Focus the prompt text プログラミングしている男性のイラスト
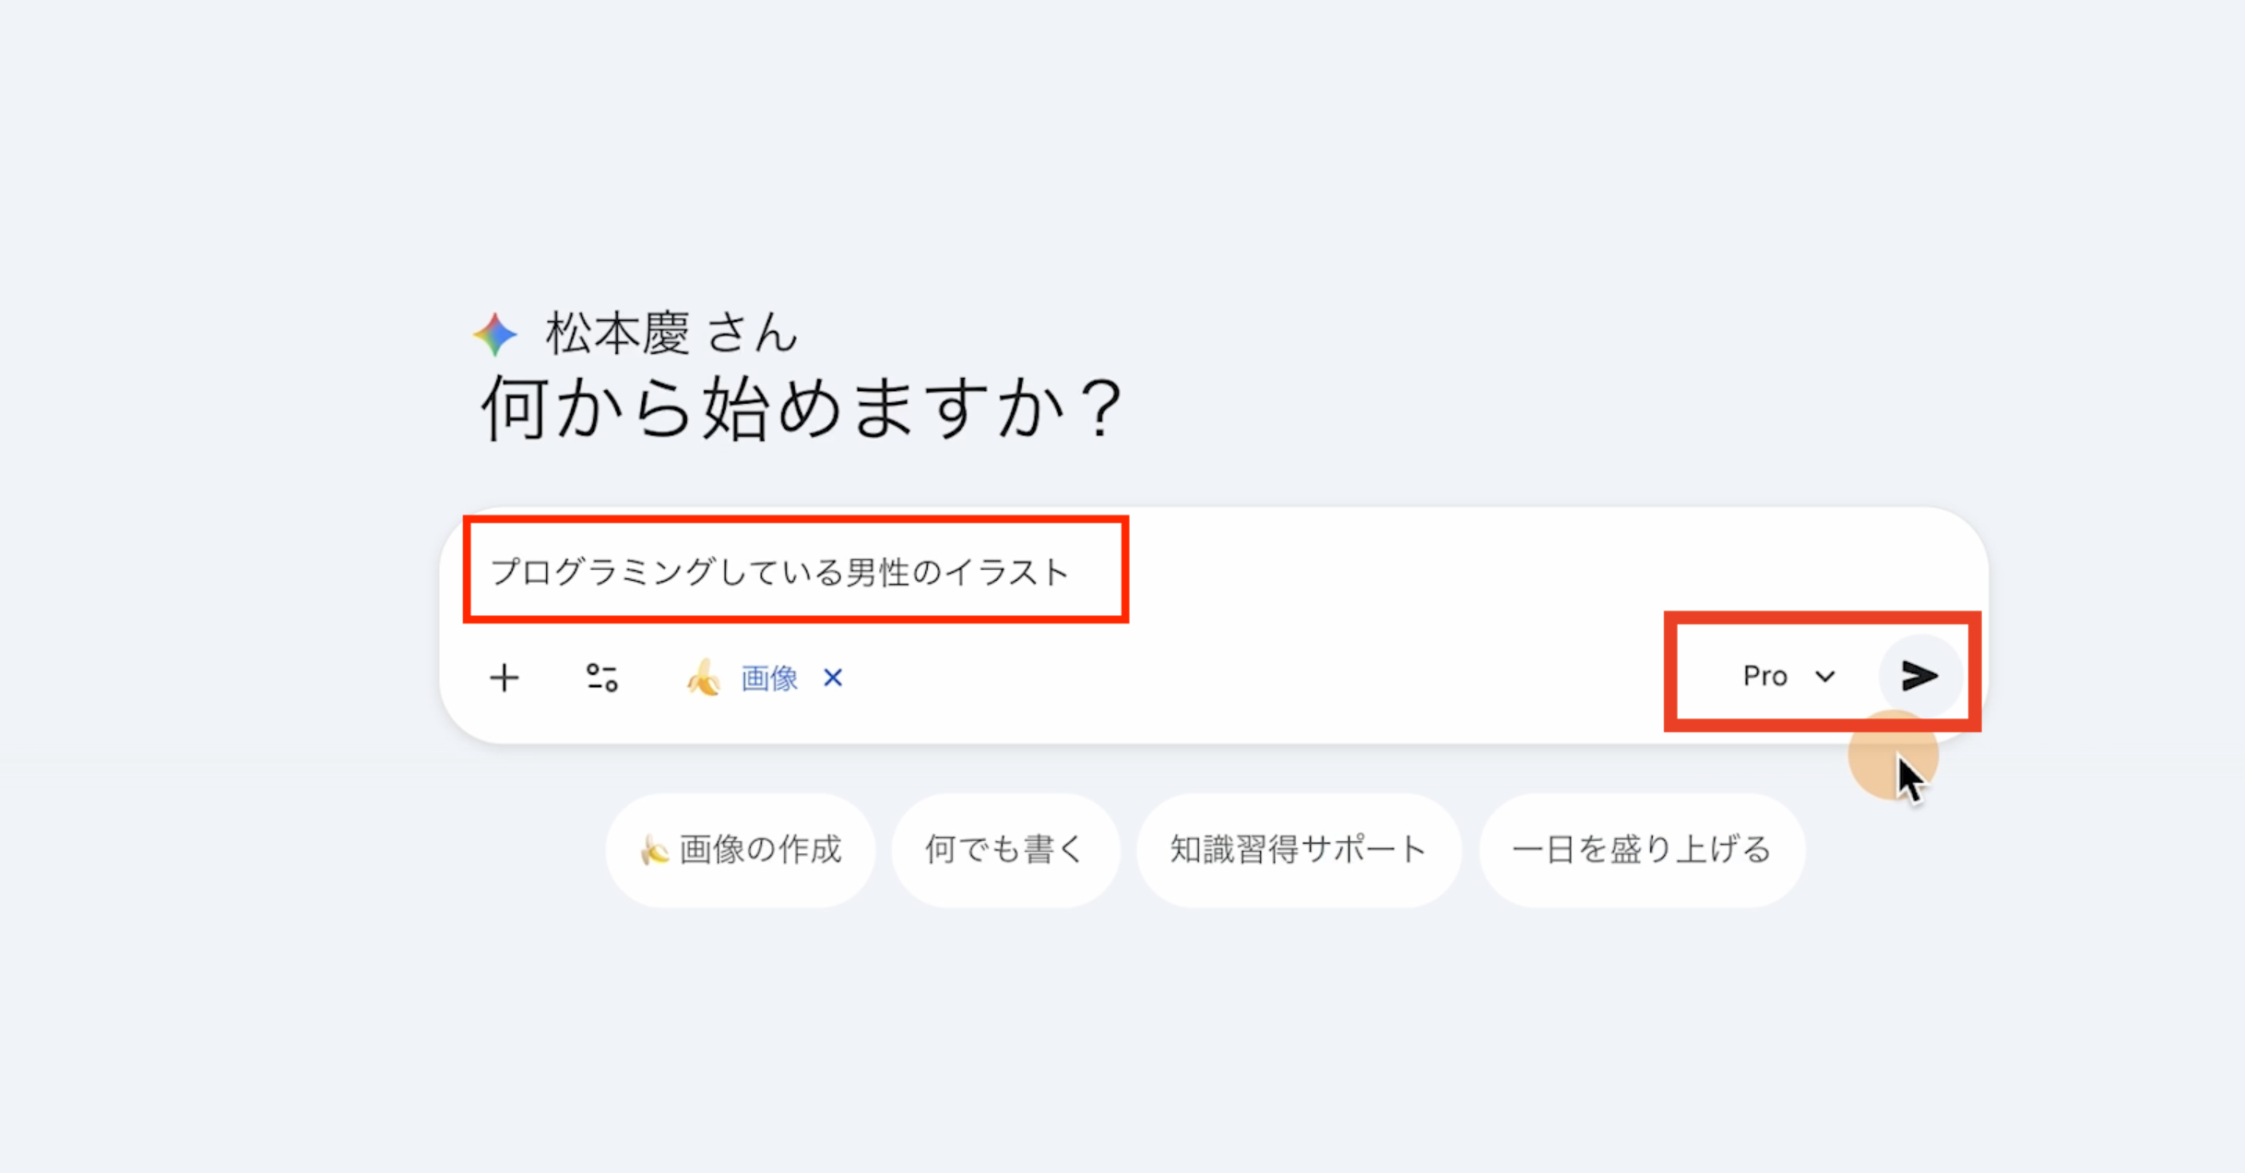The image size is (2245, 1173). (x=779, y=573)
